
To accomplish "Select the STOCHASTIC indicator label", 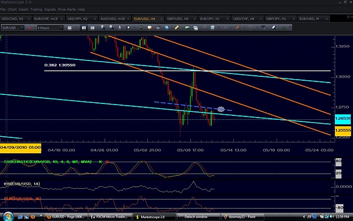I will point(48,162).
